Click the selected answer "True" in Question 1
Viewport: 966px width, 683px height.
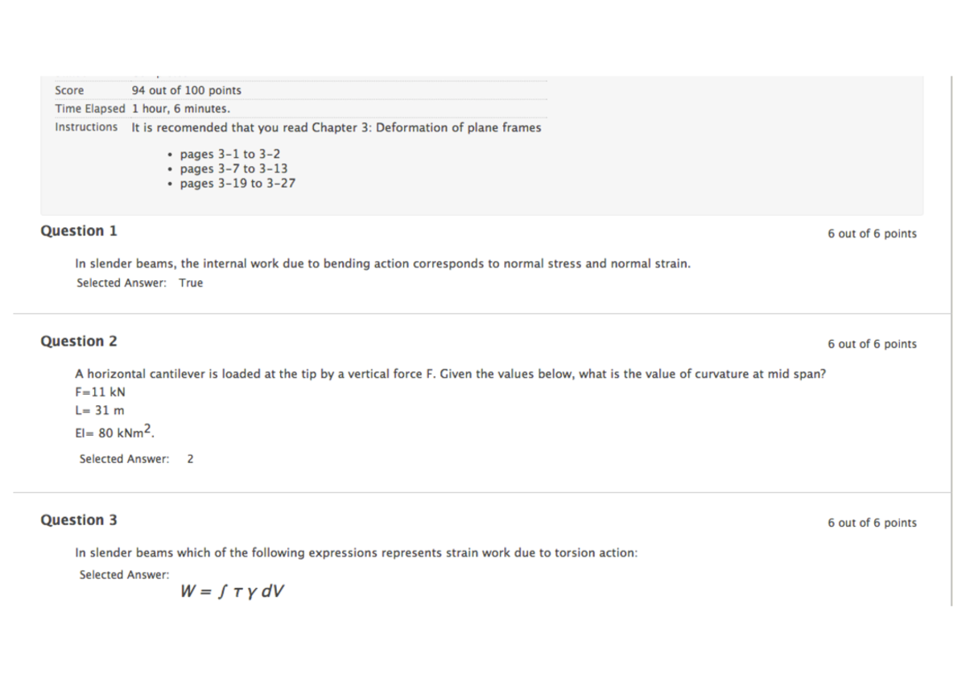coord(191,283)
